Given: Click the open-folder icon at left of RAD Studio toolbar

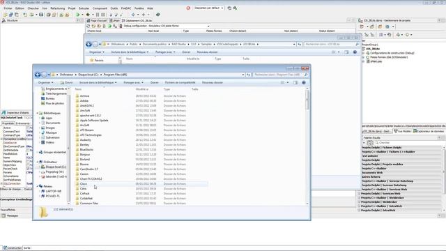Looking at the screenshot, I should [5, 15].
